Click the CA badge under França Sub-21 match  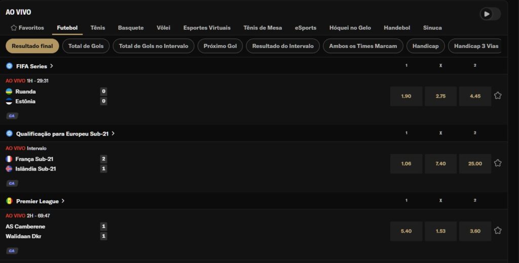(12, 184)
